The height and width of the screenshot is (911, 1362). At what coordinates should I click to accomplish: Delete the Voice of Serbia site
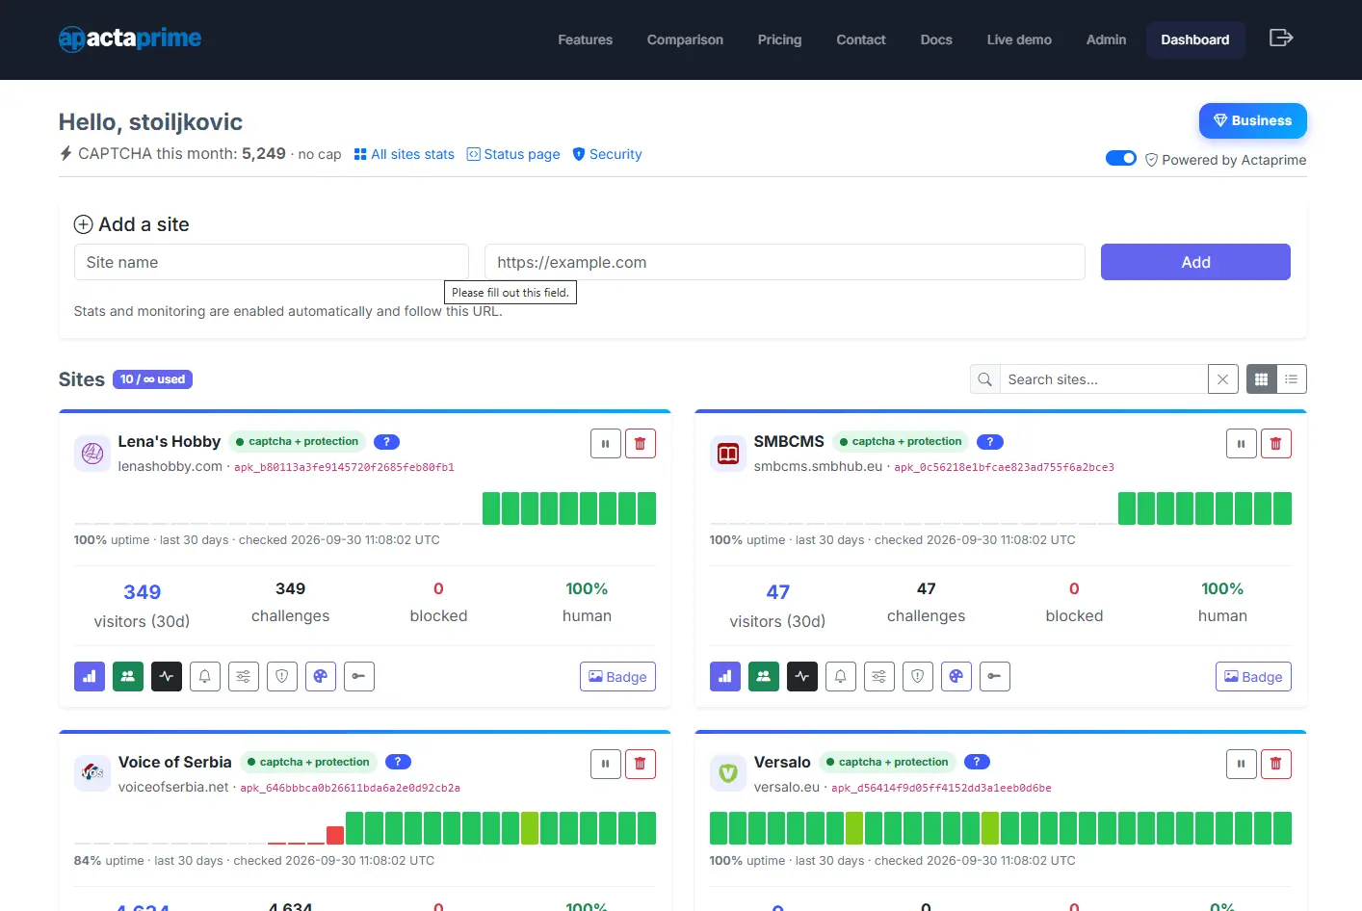coord(641,765)
